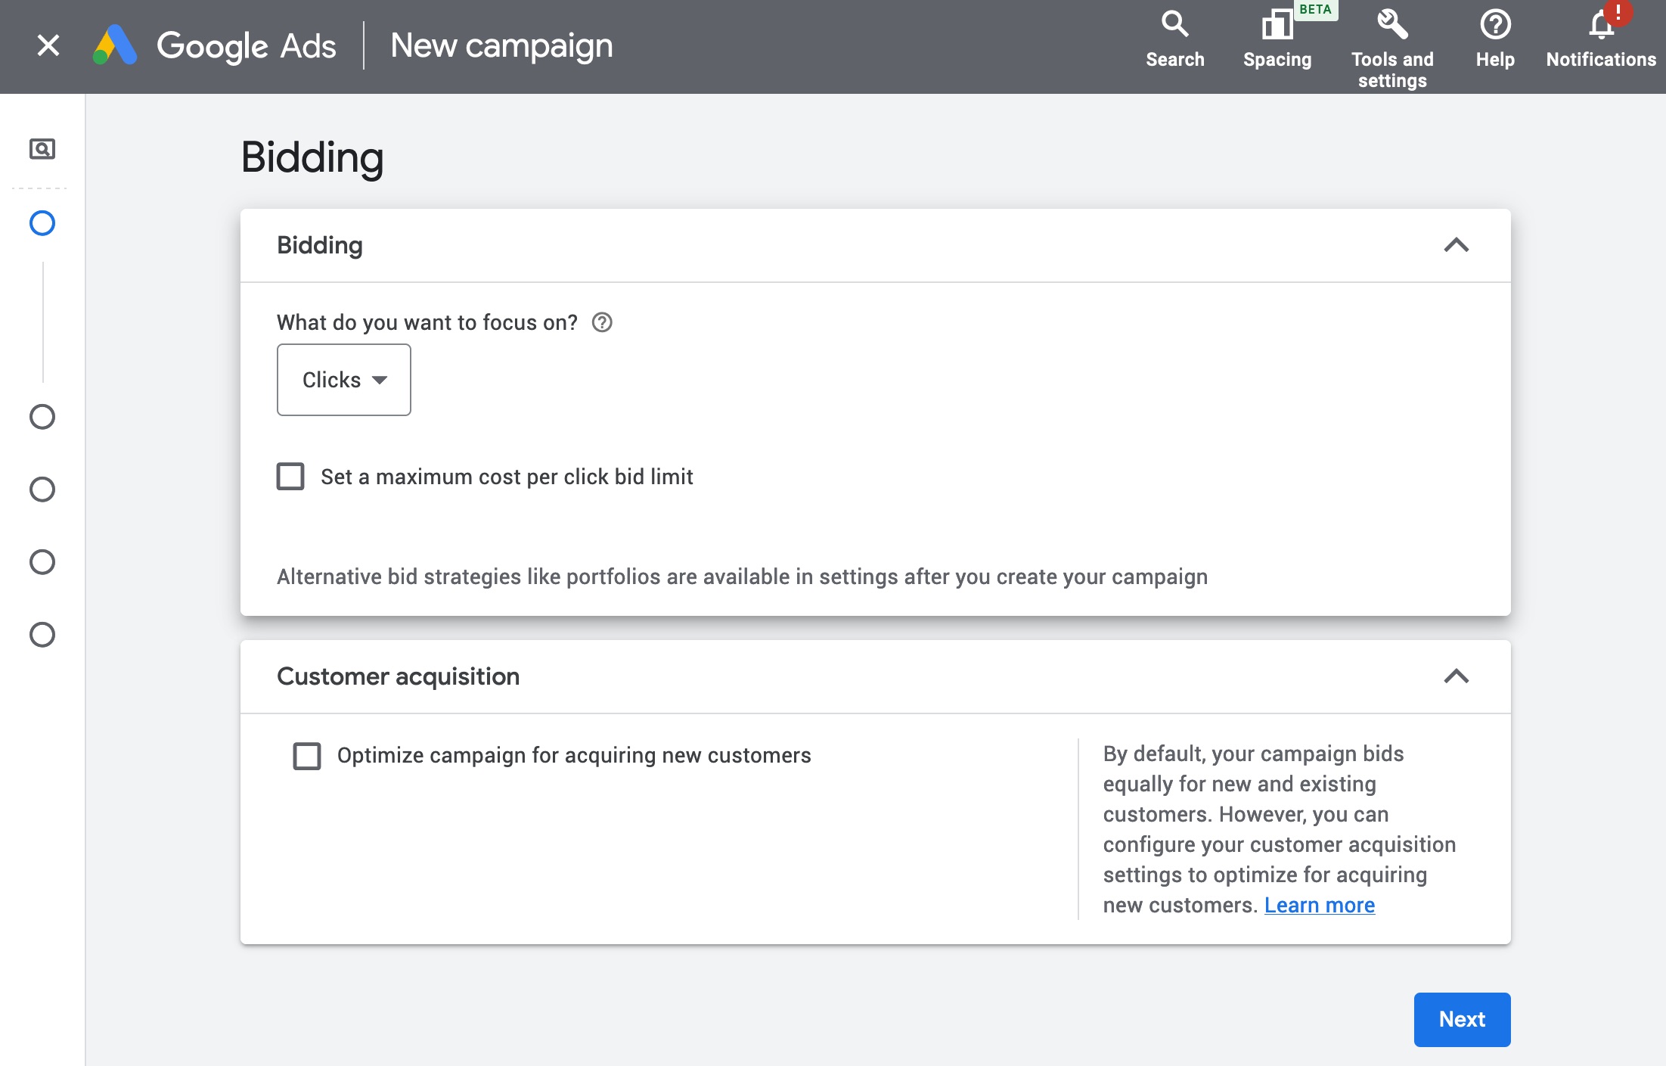1666x1066 pixels.
Task: Click the progress step indicator circle
Action: coord(42,223)
